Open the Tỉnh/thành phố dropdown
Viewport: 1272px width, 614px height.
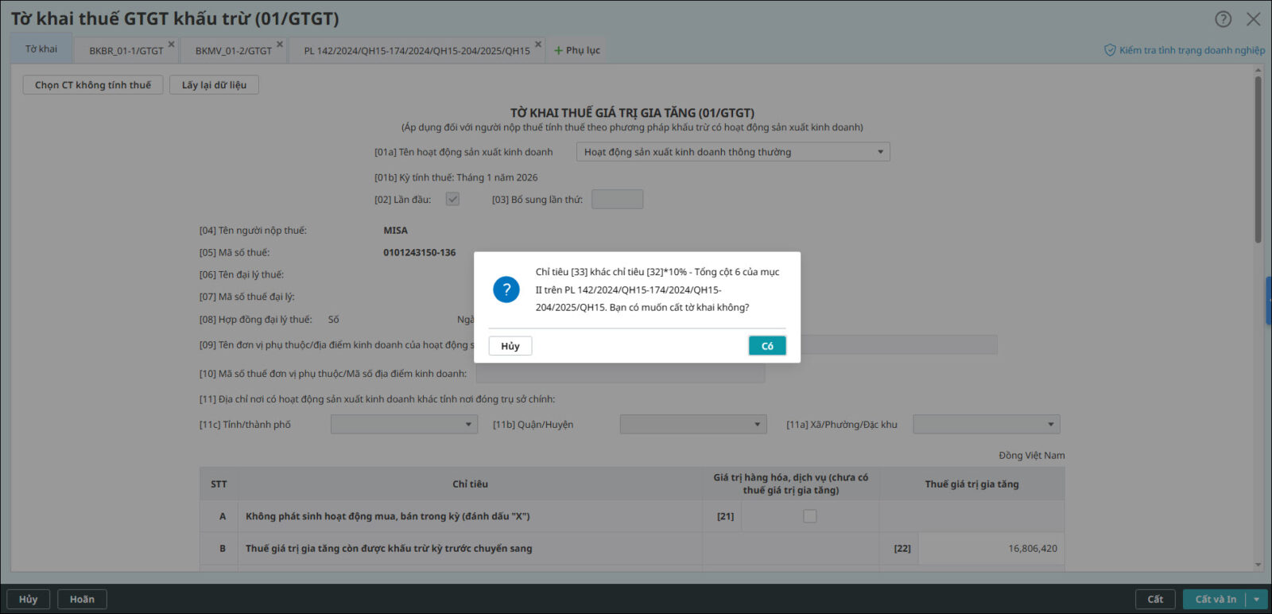(405, 425)
